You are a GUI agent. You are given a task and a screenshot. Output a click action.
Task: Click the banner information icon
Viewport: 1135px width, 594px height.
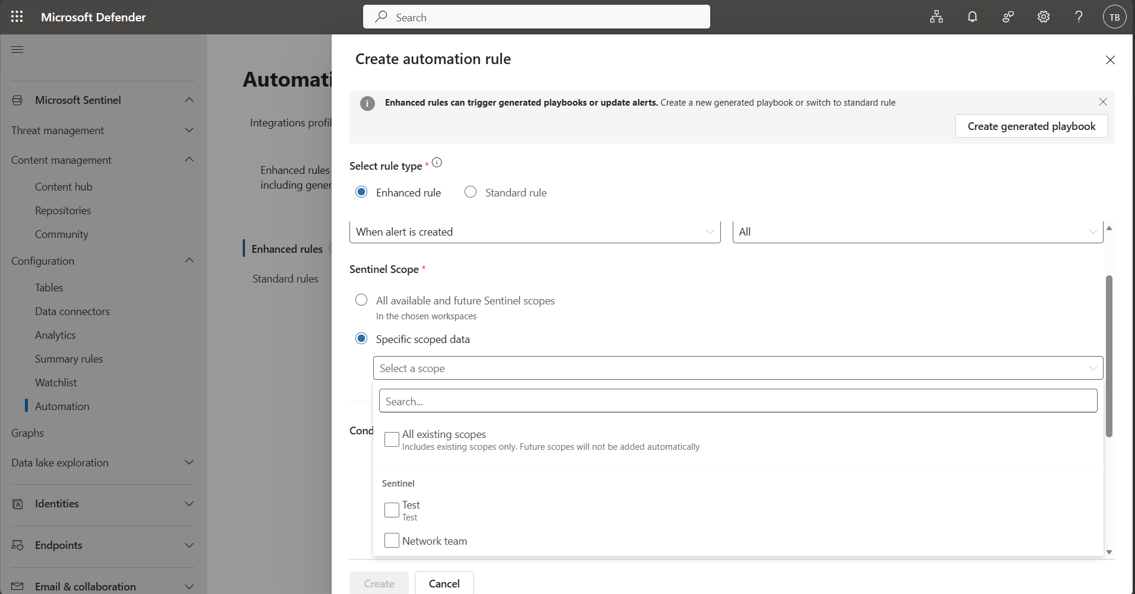point(367,103)
